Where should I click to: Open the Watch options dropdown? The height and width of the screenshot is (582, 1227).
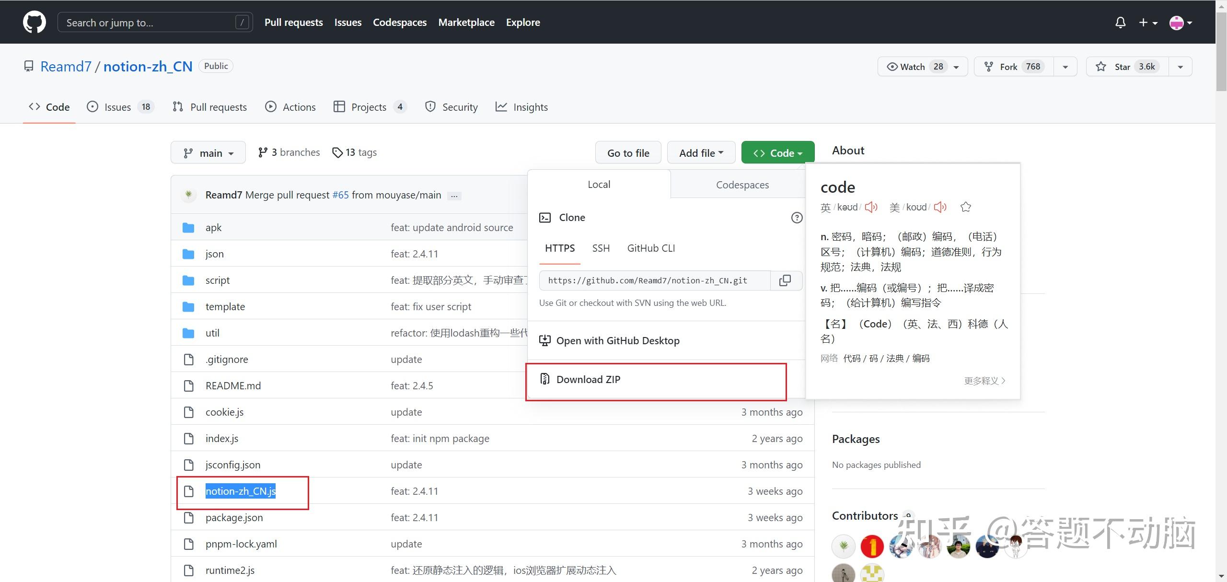coord(956,66)
